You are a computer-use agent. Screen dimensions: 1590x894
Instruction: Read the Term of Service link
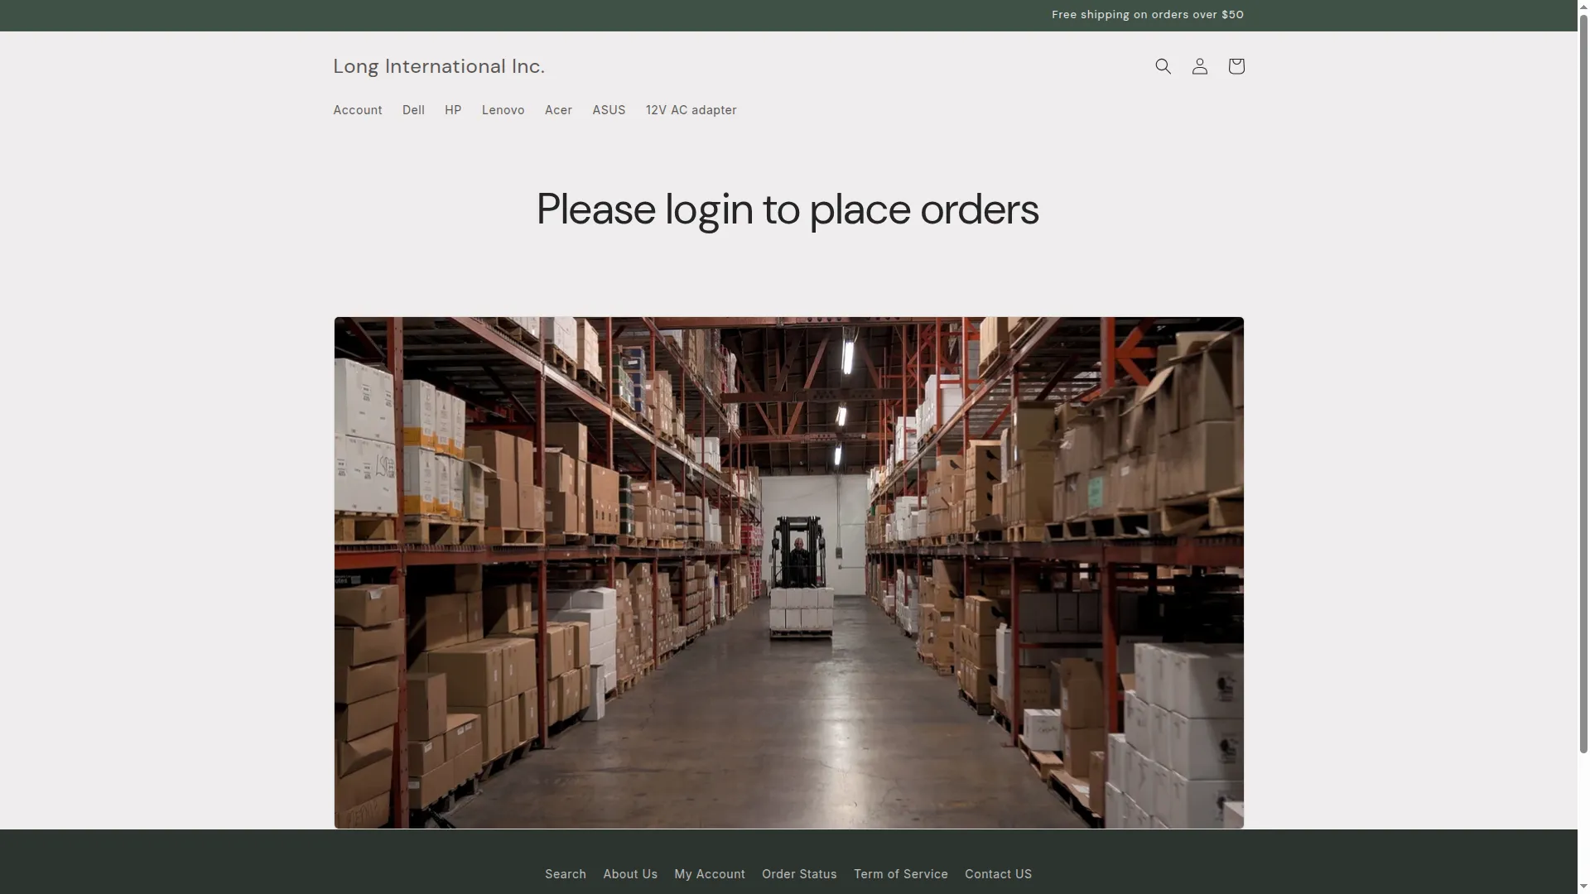point(901,874)
